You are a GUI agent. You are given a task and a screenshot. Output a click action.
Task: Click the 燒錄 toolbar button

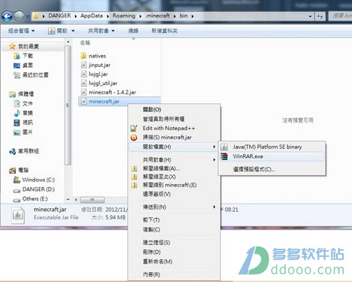tap(133, 31)
